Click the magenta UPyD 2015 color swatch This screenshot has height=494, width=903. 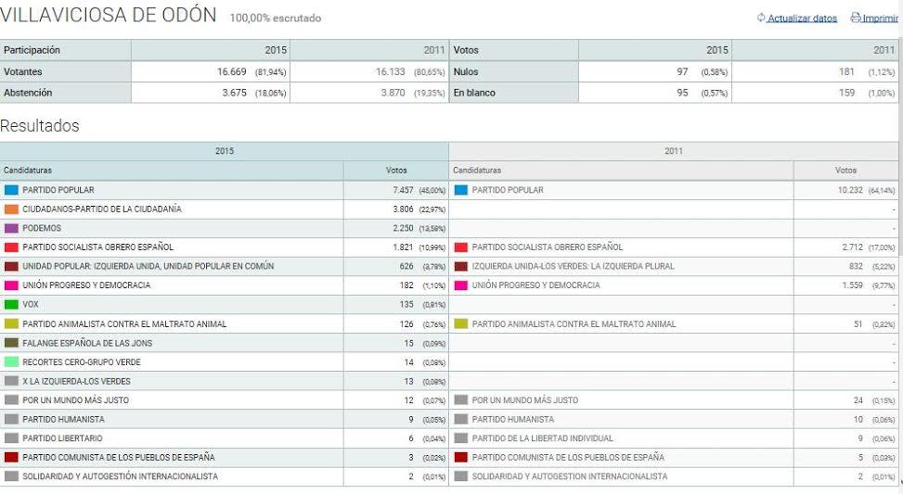click(11, 285)
